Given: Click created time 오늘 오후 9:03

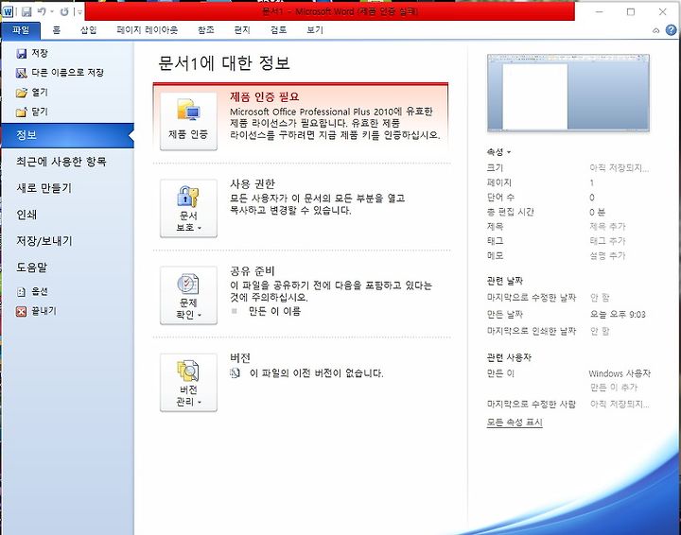Looking at the screenshot, I should (618, 314).
